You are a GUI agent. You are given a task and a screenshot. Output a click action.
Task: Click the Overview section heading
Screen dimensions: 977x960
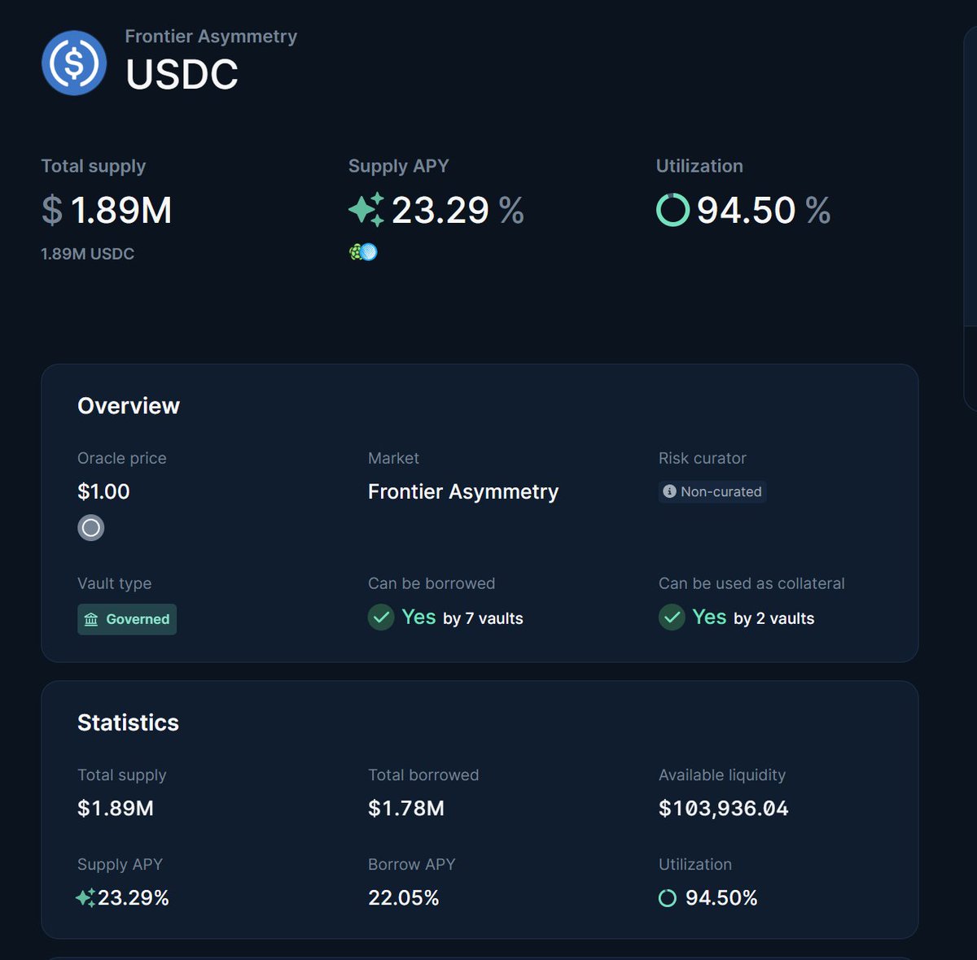(129, 406)
